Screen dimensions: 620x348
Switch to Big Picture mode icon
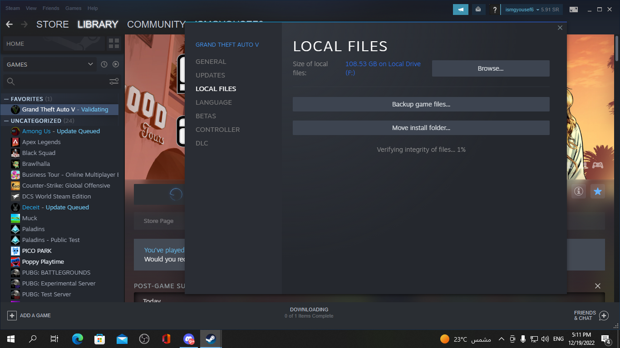coord(574,9)
